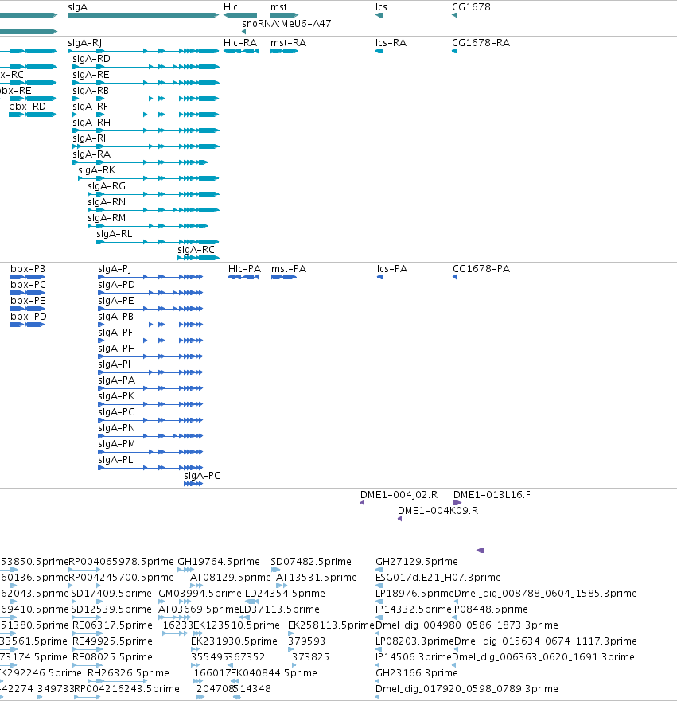Select EST AT08129.5prime
Screen dimensions: 677x701
(196, 586)
